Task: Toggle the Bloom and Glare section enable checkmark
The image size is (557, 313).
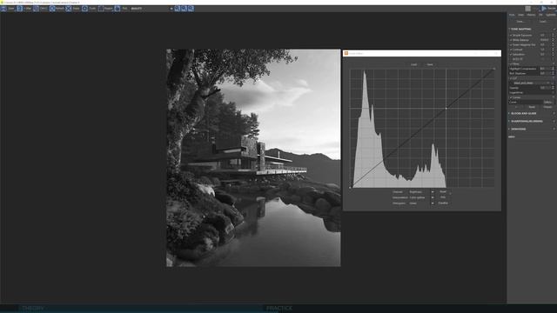Action: pos(554,114)
